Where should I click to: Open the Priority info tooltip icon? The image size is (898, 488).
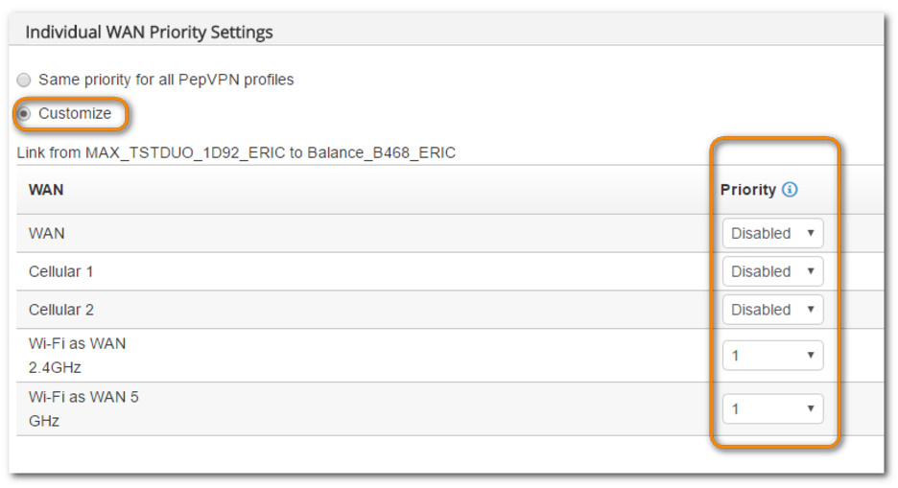pos(790,190)
